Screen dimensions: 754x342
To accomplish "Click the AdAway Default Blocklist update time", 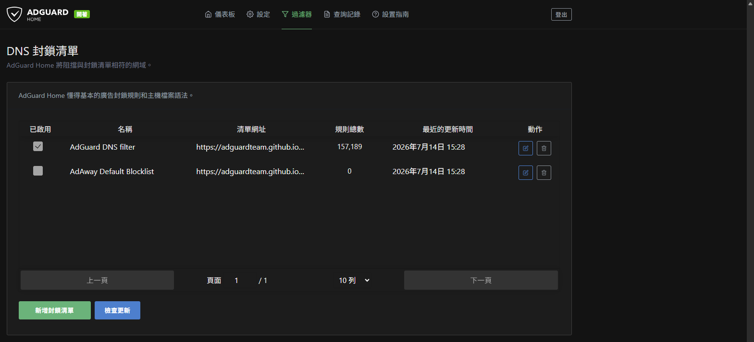I will coord(429,172).
